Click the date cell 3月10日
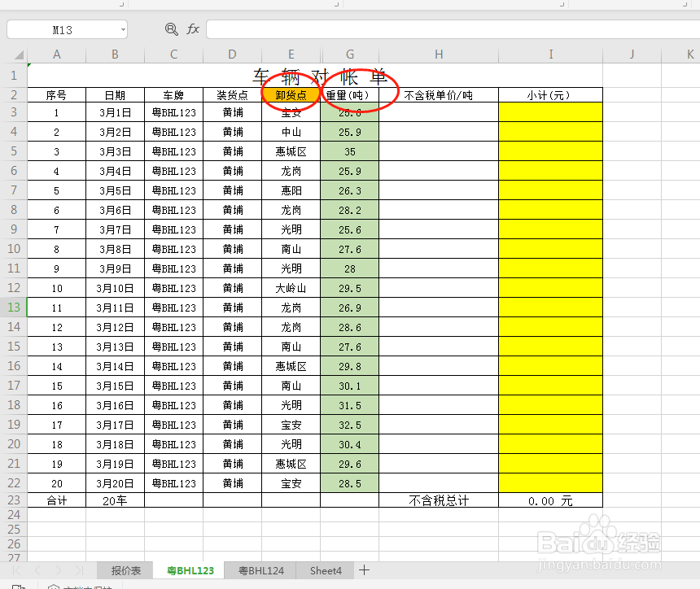Image resolution: width=700 pixels, height=589 pixels. pos(116,288)
